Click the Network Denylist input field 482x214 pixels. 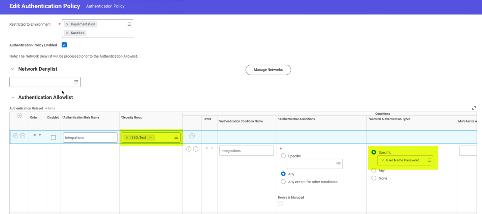pyautogui.click(x=45, y=82)
